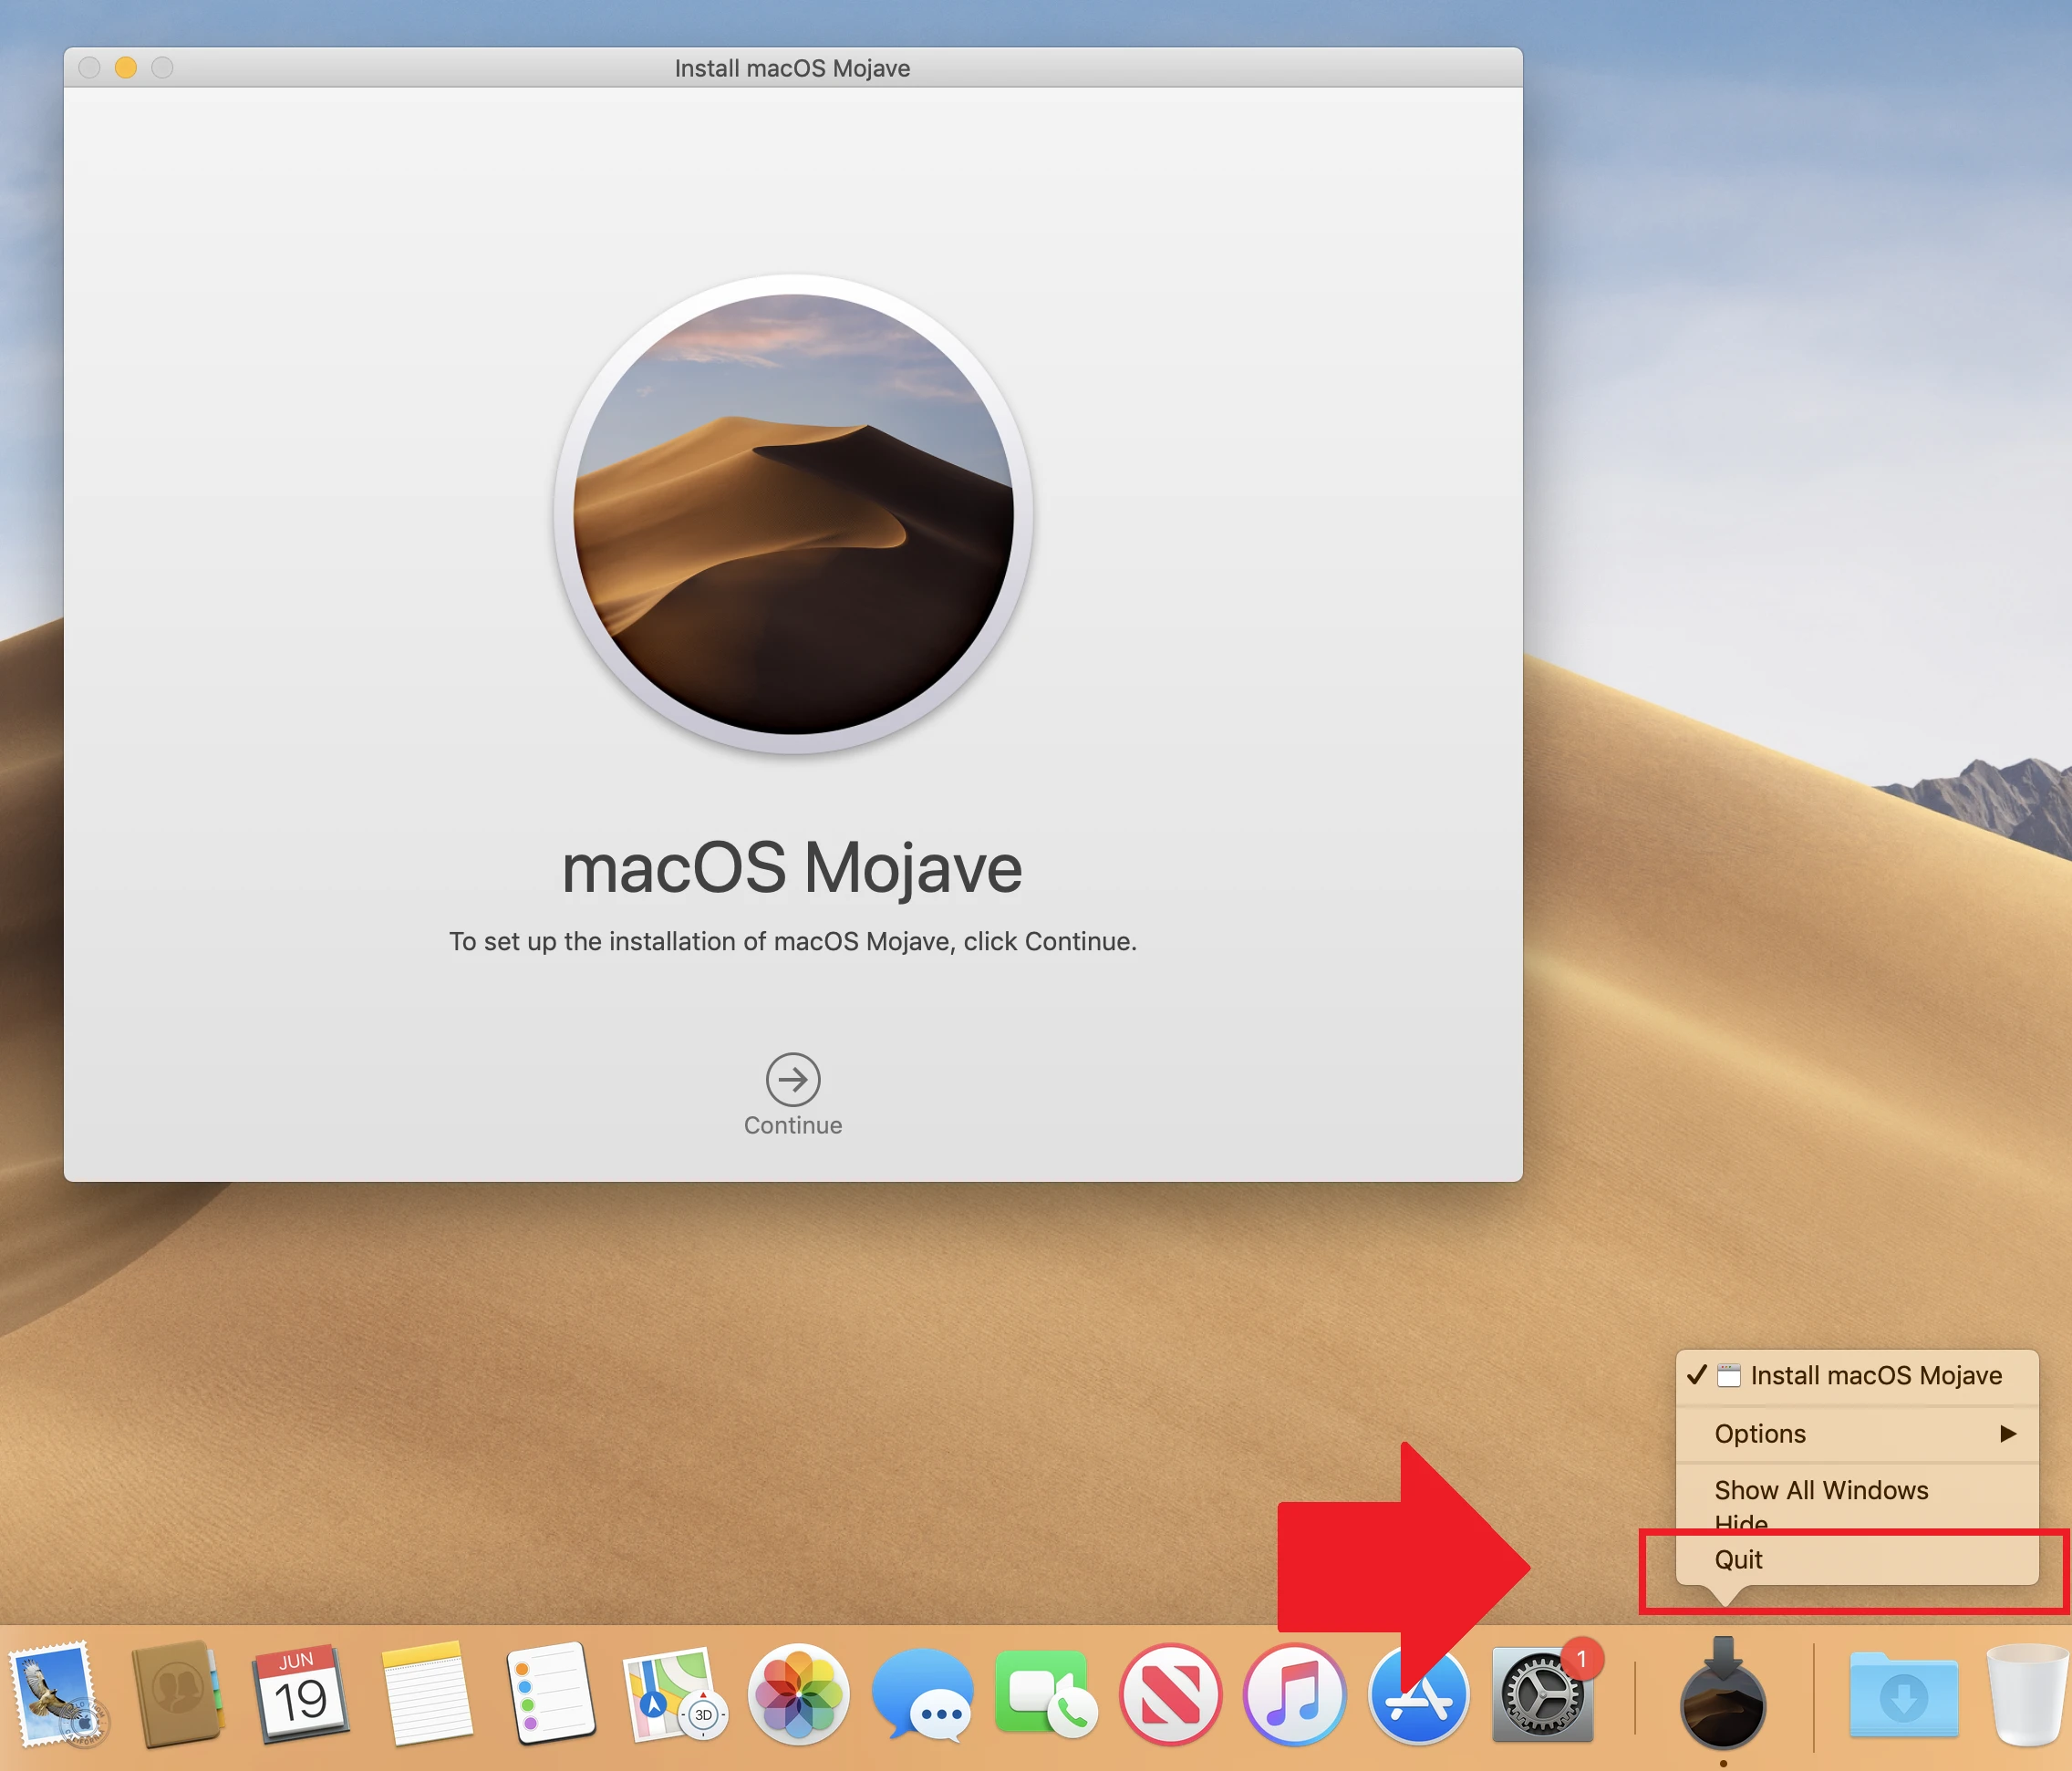This screenshot has height=1771, width=2072.
Task: Launch Calendar showing June 19
Action: click(x=300, y=1694)
